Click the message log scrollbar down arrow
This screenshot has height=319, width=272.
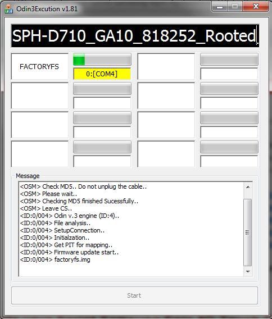coord(248,271)
